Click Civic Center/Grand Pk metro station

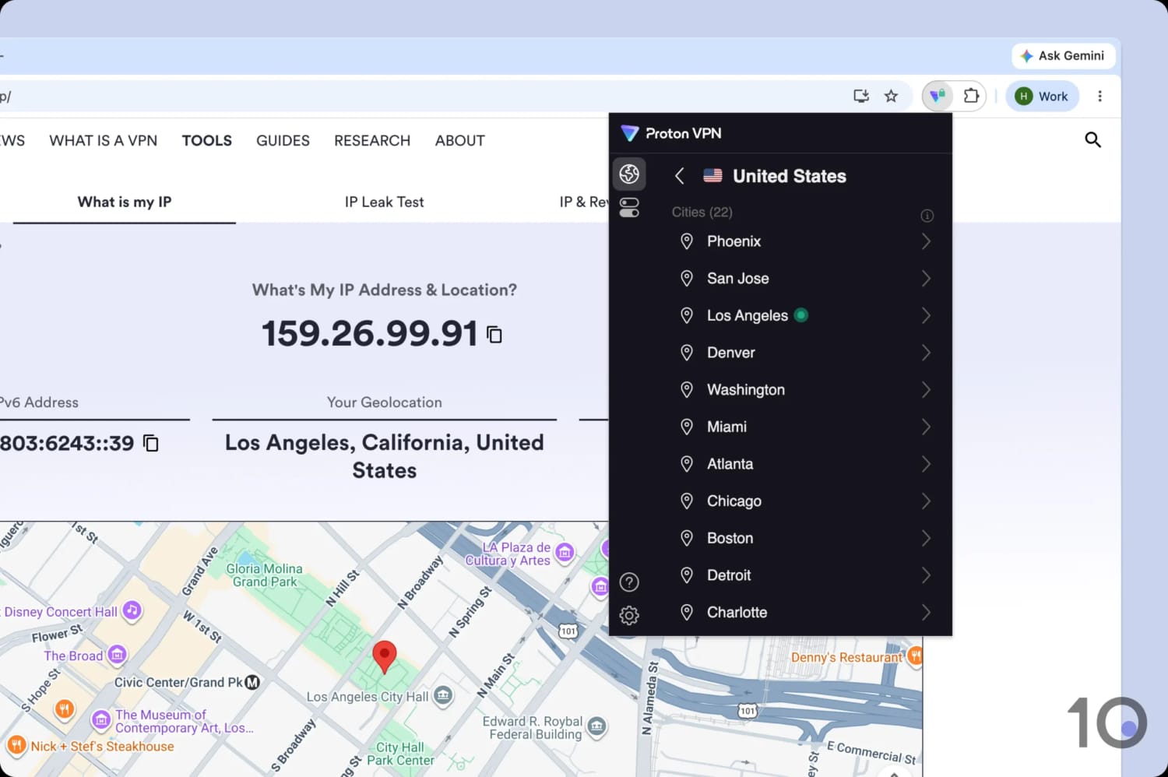tap(252, 682)
